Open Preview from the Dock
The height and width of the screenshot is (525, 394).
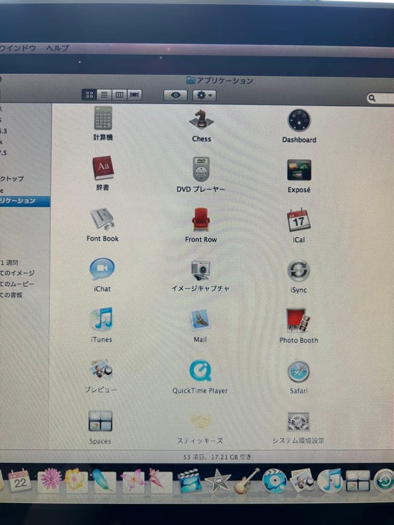point(303,481)
